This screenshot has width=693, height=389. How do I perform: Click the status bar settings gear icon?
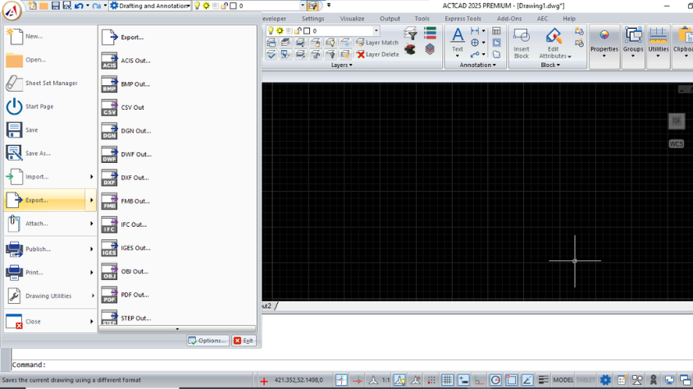605,380
